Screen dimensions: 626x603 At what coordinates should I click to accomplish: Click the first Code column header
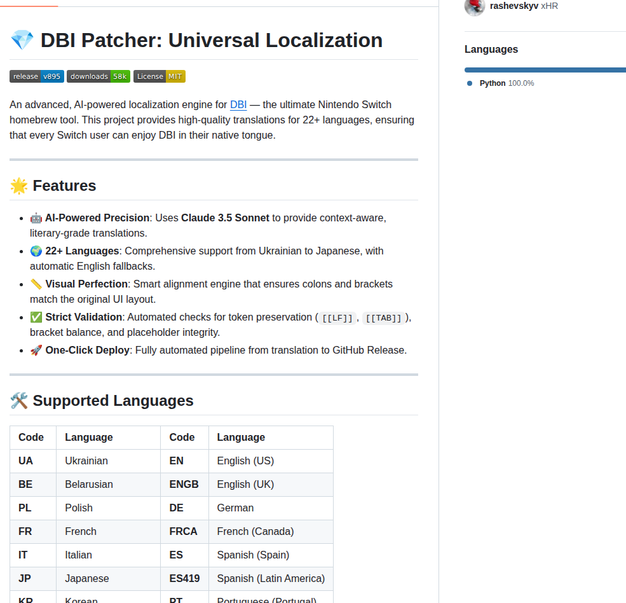(x=33, y=438)
